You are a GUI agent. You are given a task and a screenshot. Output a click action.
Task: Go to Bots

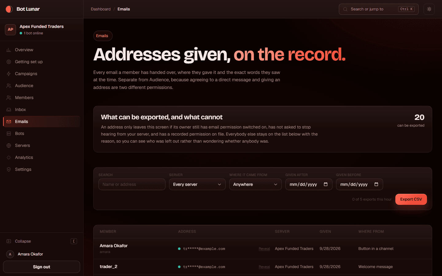41,134
